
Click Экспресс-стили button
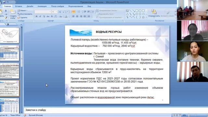167,13
